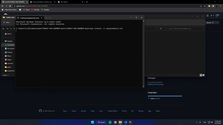
Task: Switch File Explorer to large icons view
Action: pyautogui.click(x=203, y=75)
